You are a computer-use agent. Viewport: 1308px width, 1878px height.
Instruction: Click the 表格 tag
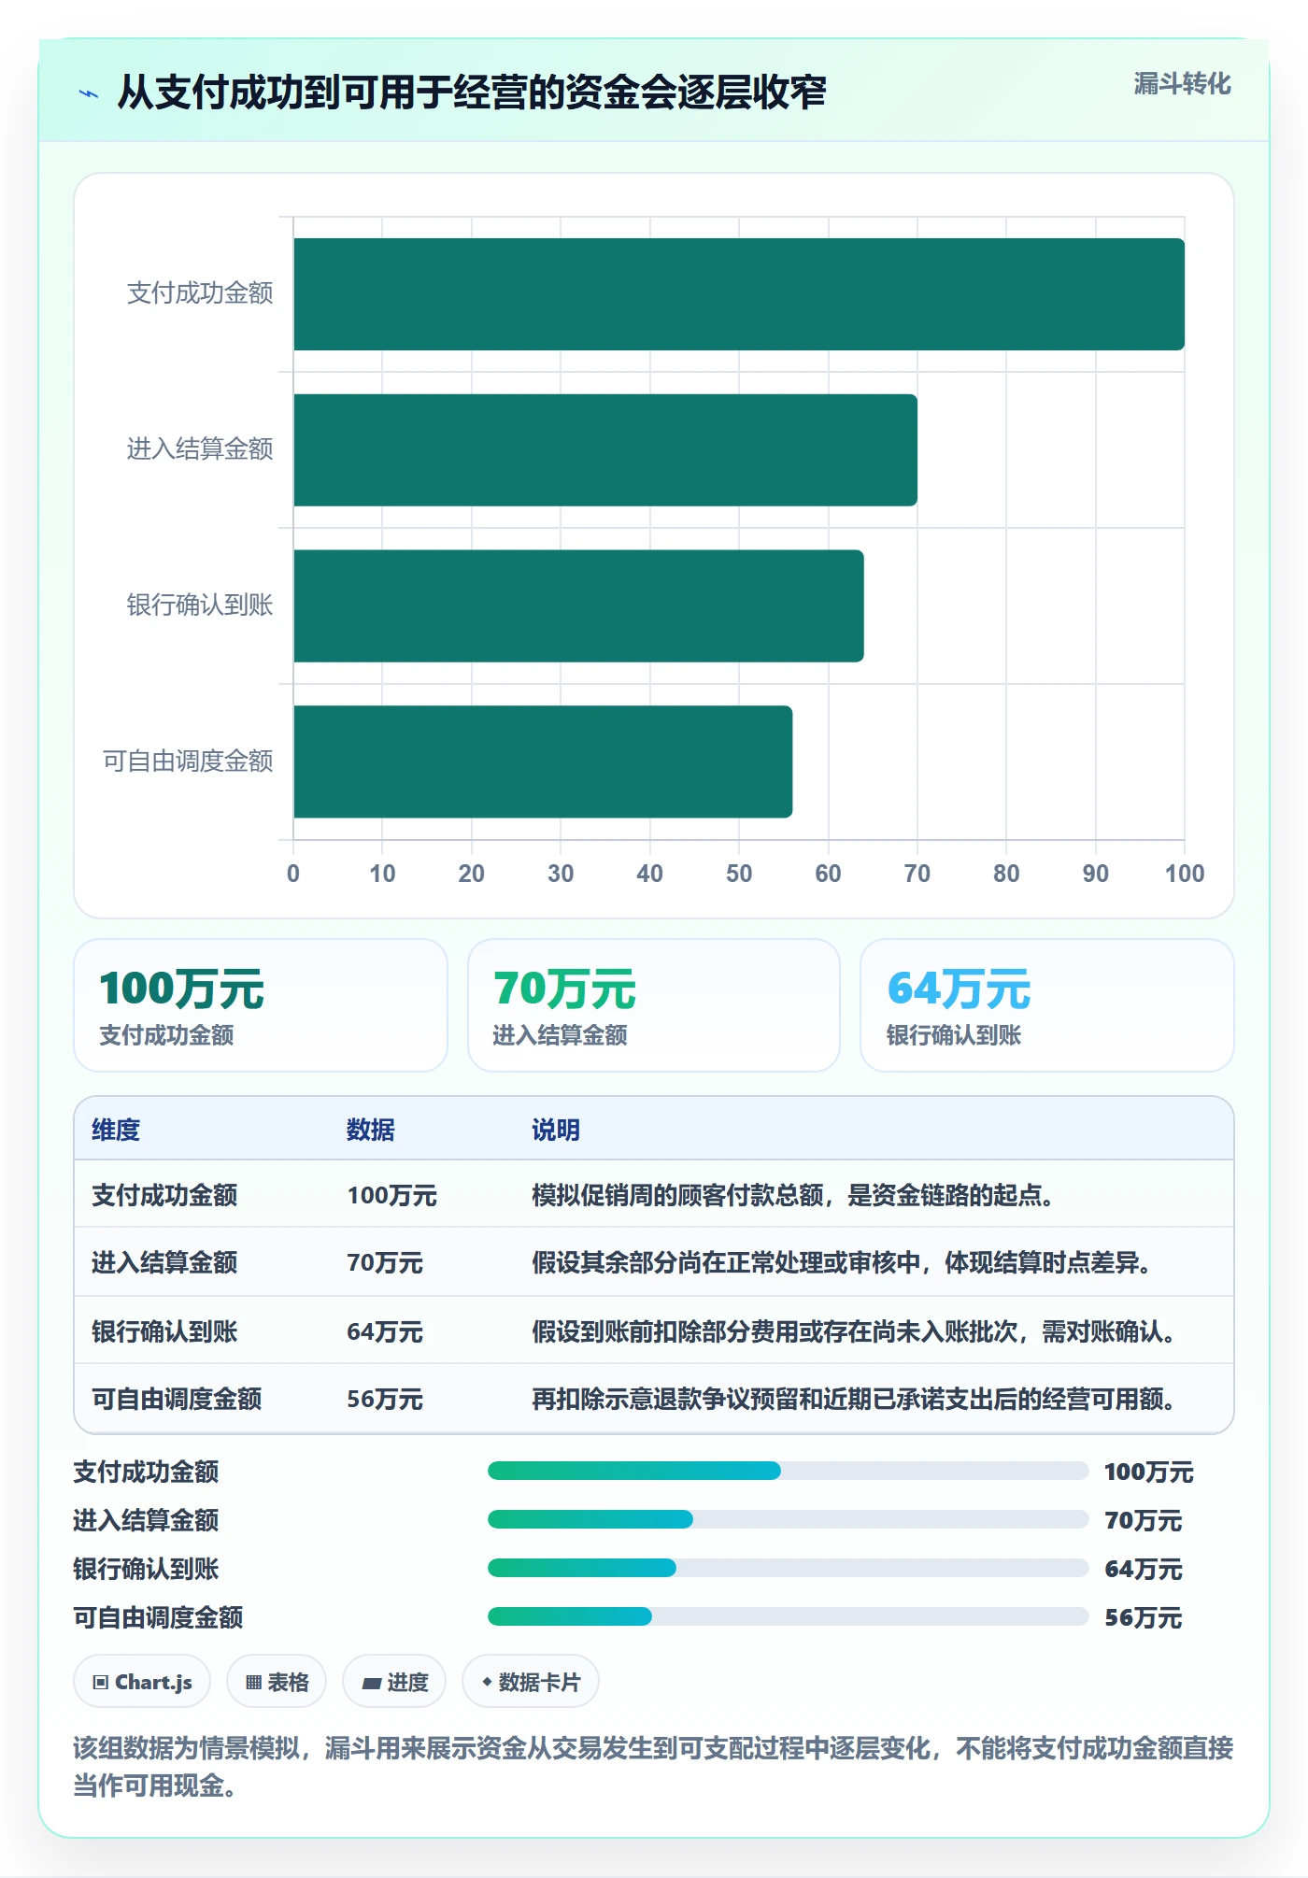(277, 1682)
